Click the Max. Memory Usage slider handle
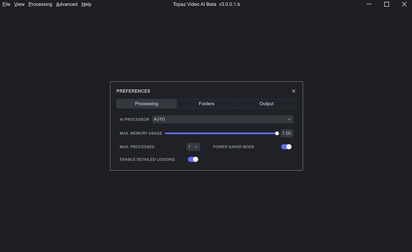The width and height of the screenshot is (412, 252). [x=277, y=133]
